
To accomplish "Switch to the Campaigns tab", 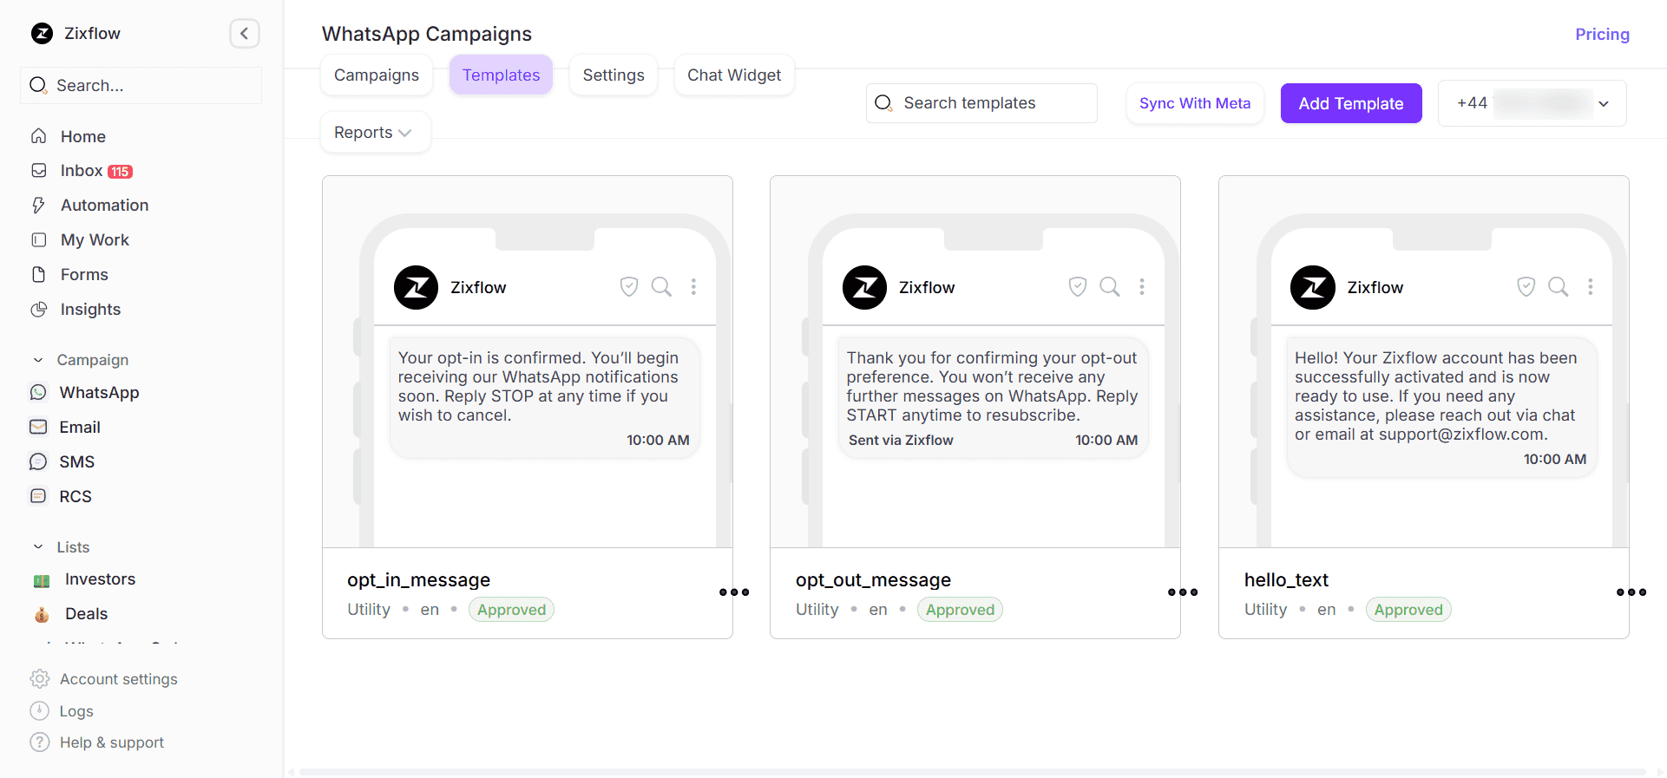I will pyautogui.click(x=377, y=75).
